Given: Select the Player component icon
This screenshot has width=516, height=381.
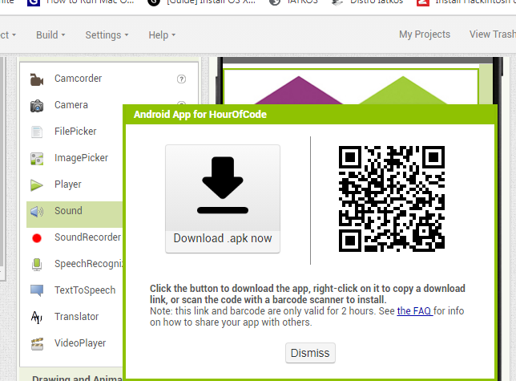Looking at the screenshot, I should (36, 185).
